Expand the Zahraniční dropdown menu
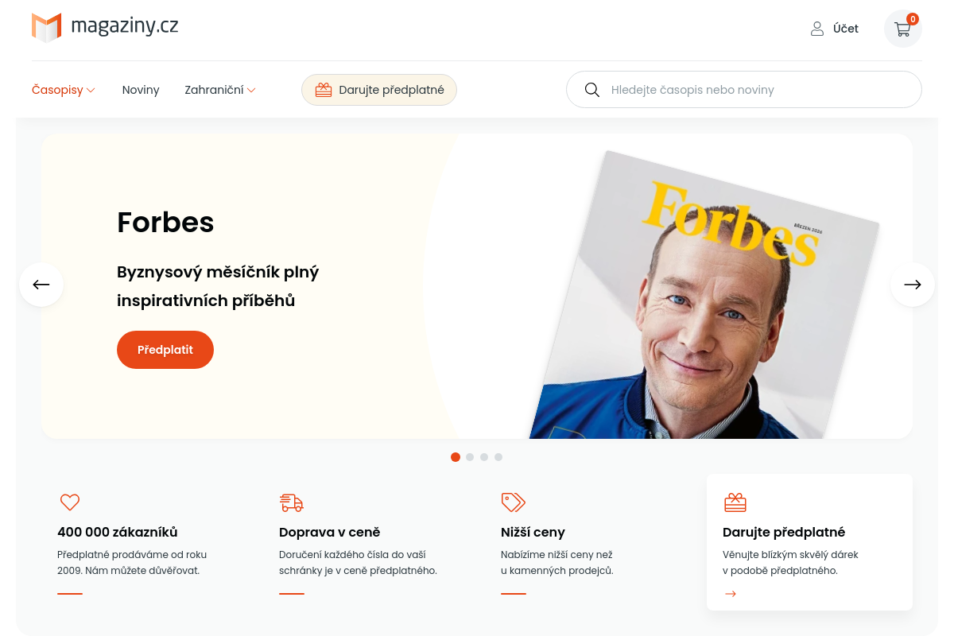The image size is (954, 636). tap(220, 90)
